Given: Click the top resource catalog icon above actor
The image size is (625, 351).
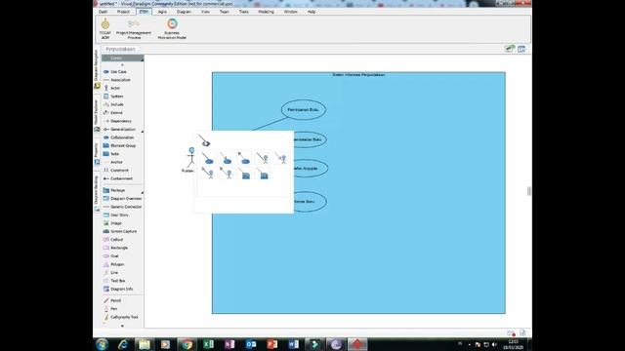Looking at the screenshot, I should tap(204, 140).
